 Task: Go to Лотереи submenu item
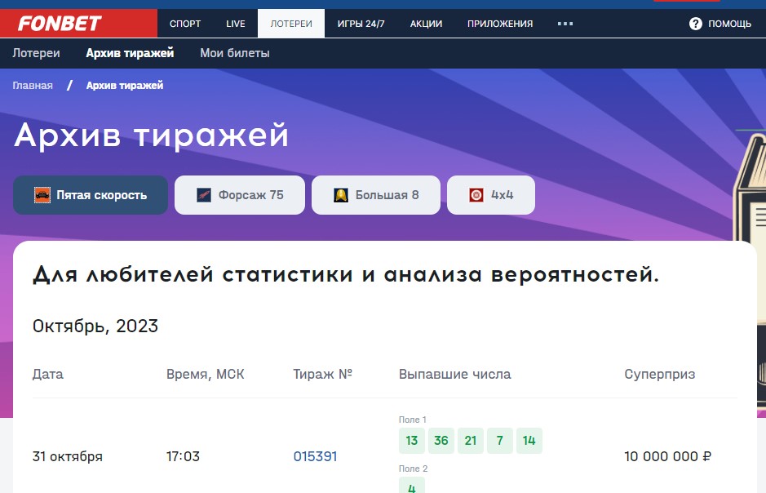click(x=36, y=53)
